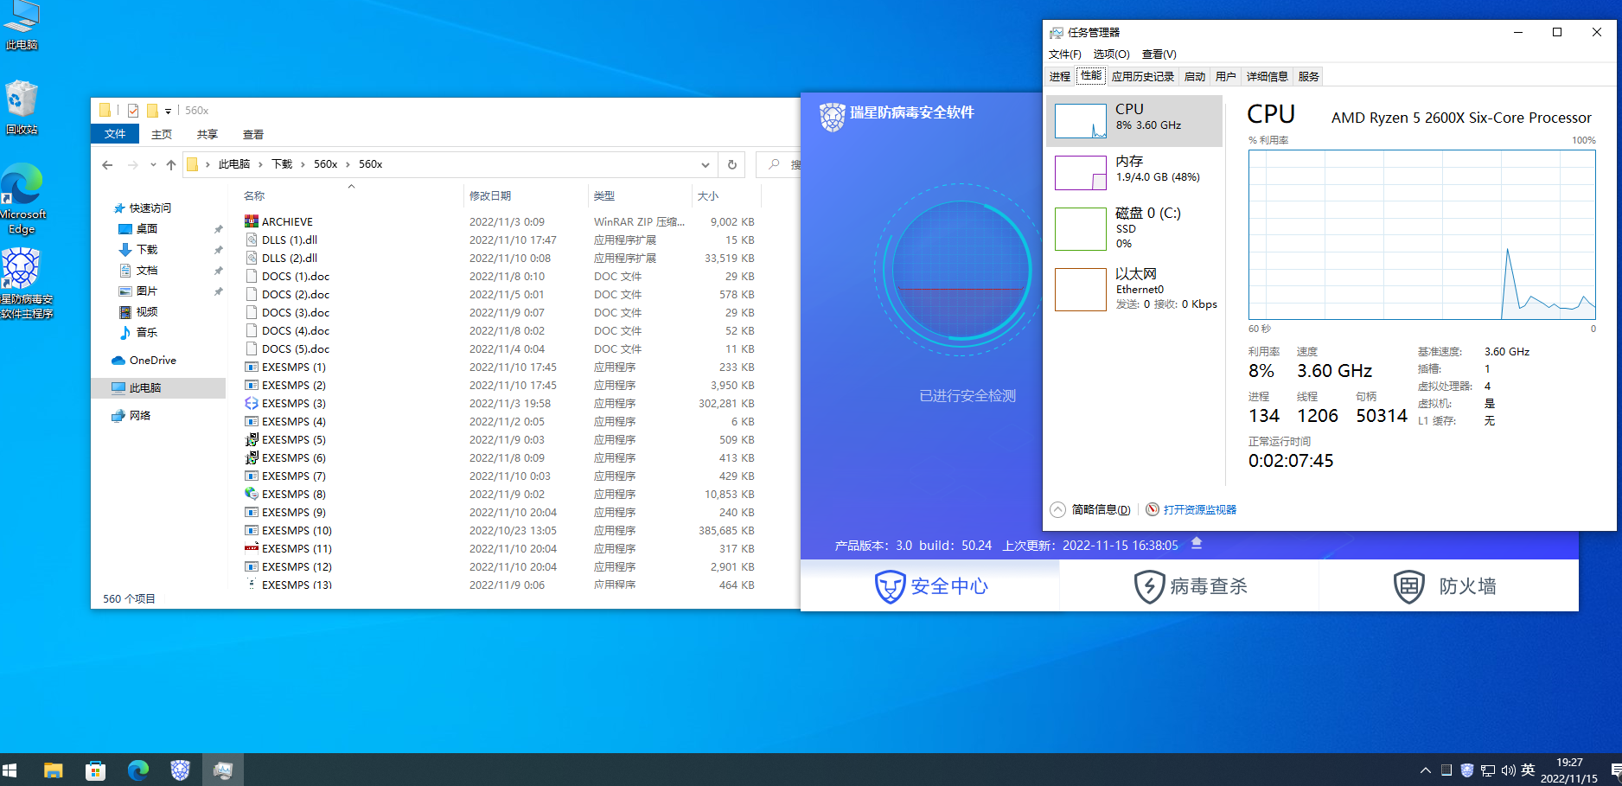Screen dimensions: 1622x786
Task: Launch Microsoft Edge from the taskbar
Action: 138,770
